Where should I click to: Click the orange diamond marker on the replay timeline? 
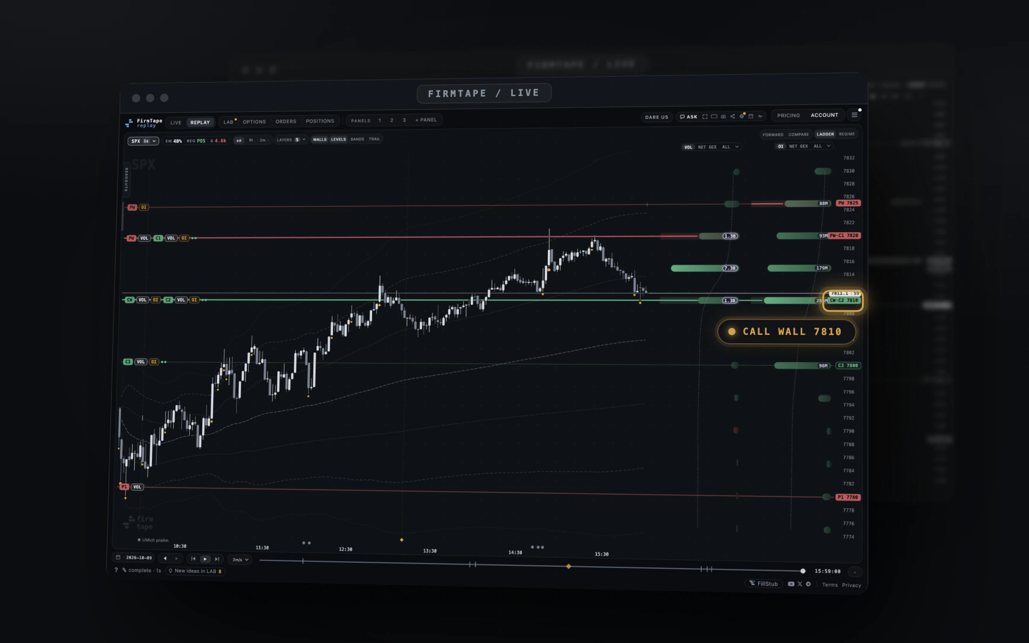(569, 566)
